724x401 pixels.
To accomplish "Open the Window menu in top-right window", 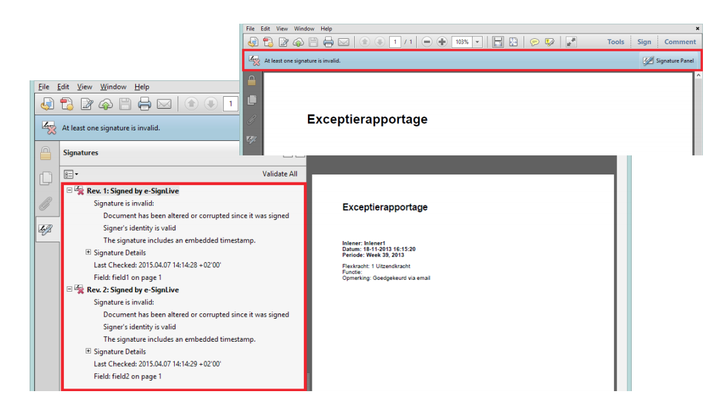I will pyautogui.click(x=304, y=28).
